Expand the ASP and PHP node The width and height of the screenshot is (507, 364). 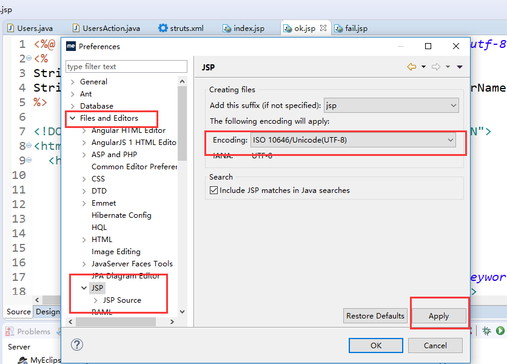coord(84,155)
